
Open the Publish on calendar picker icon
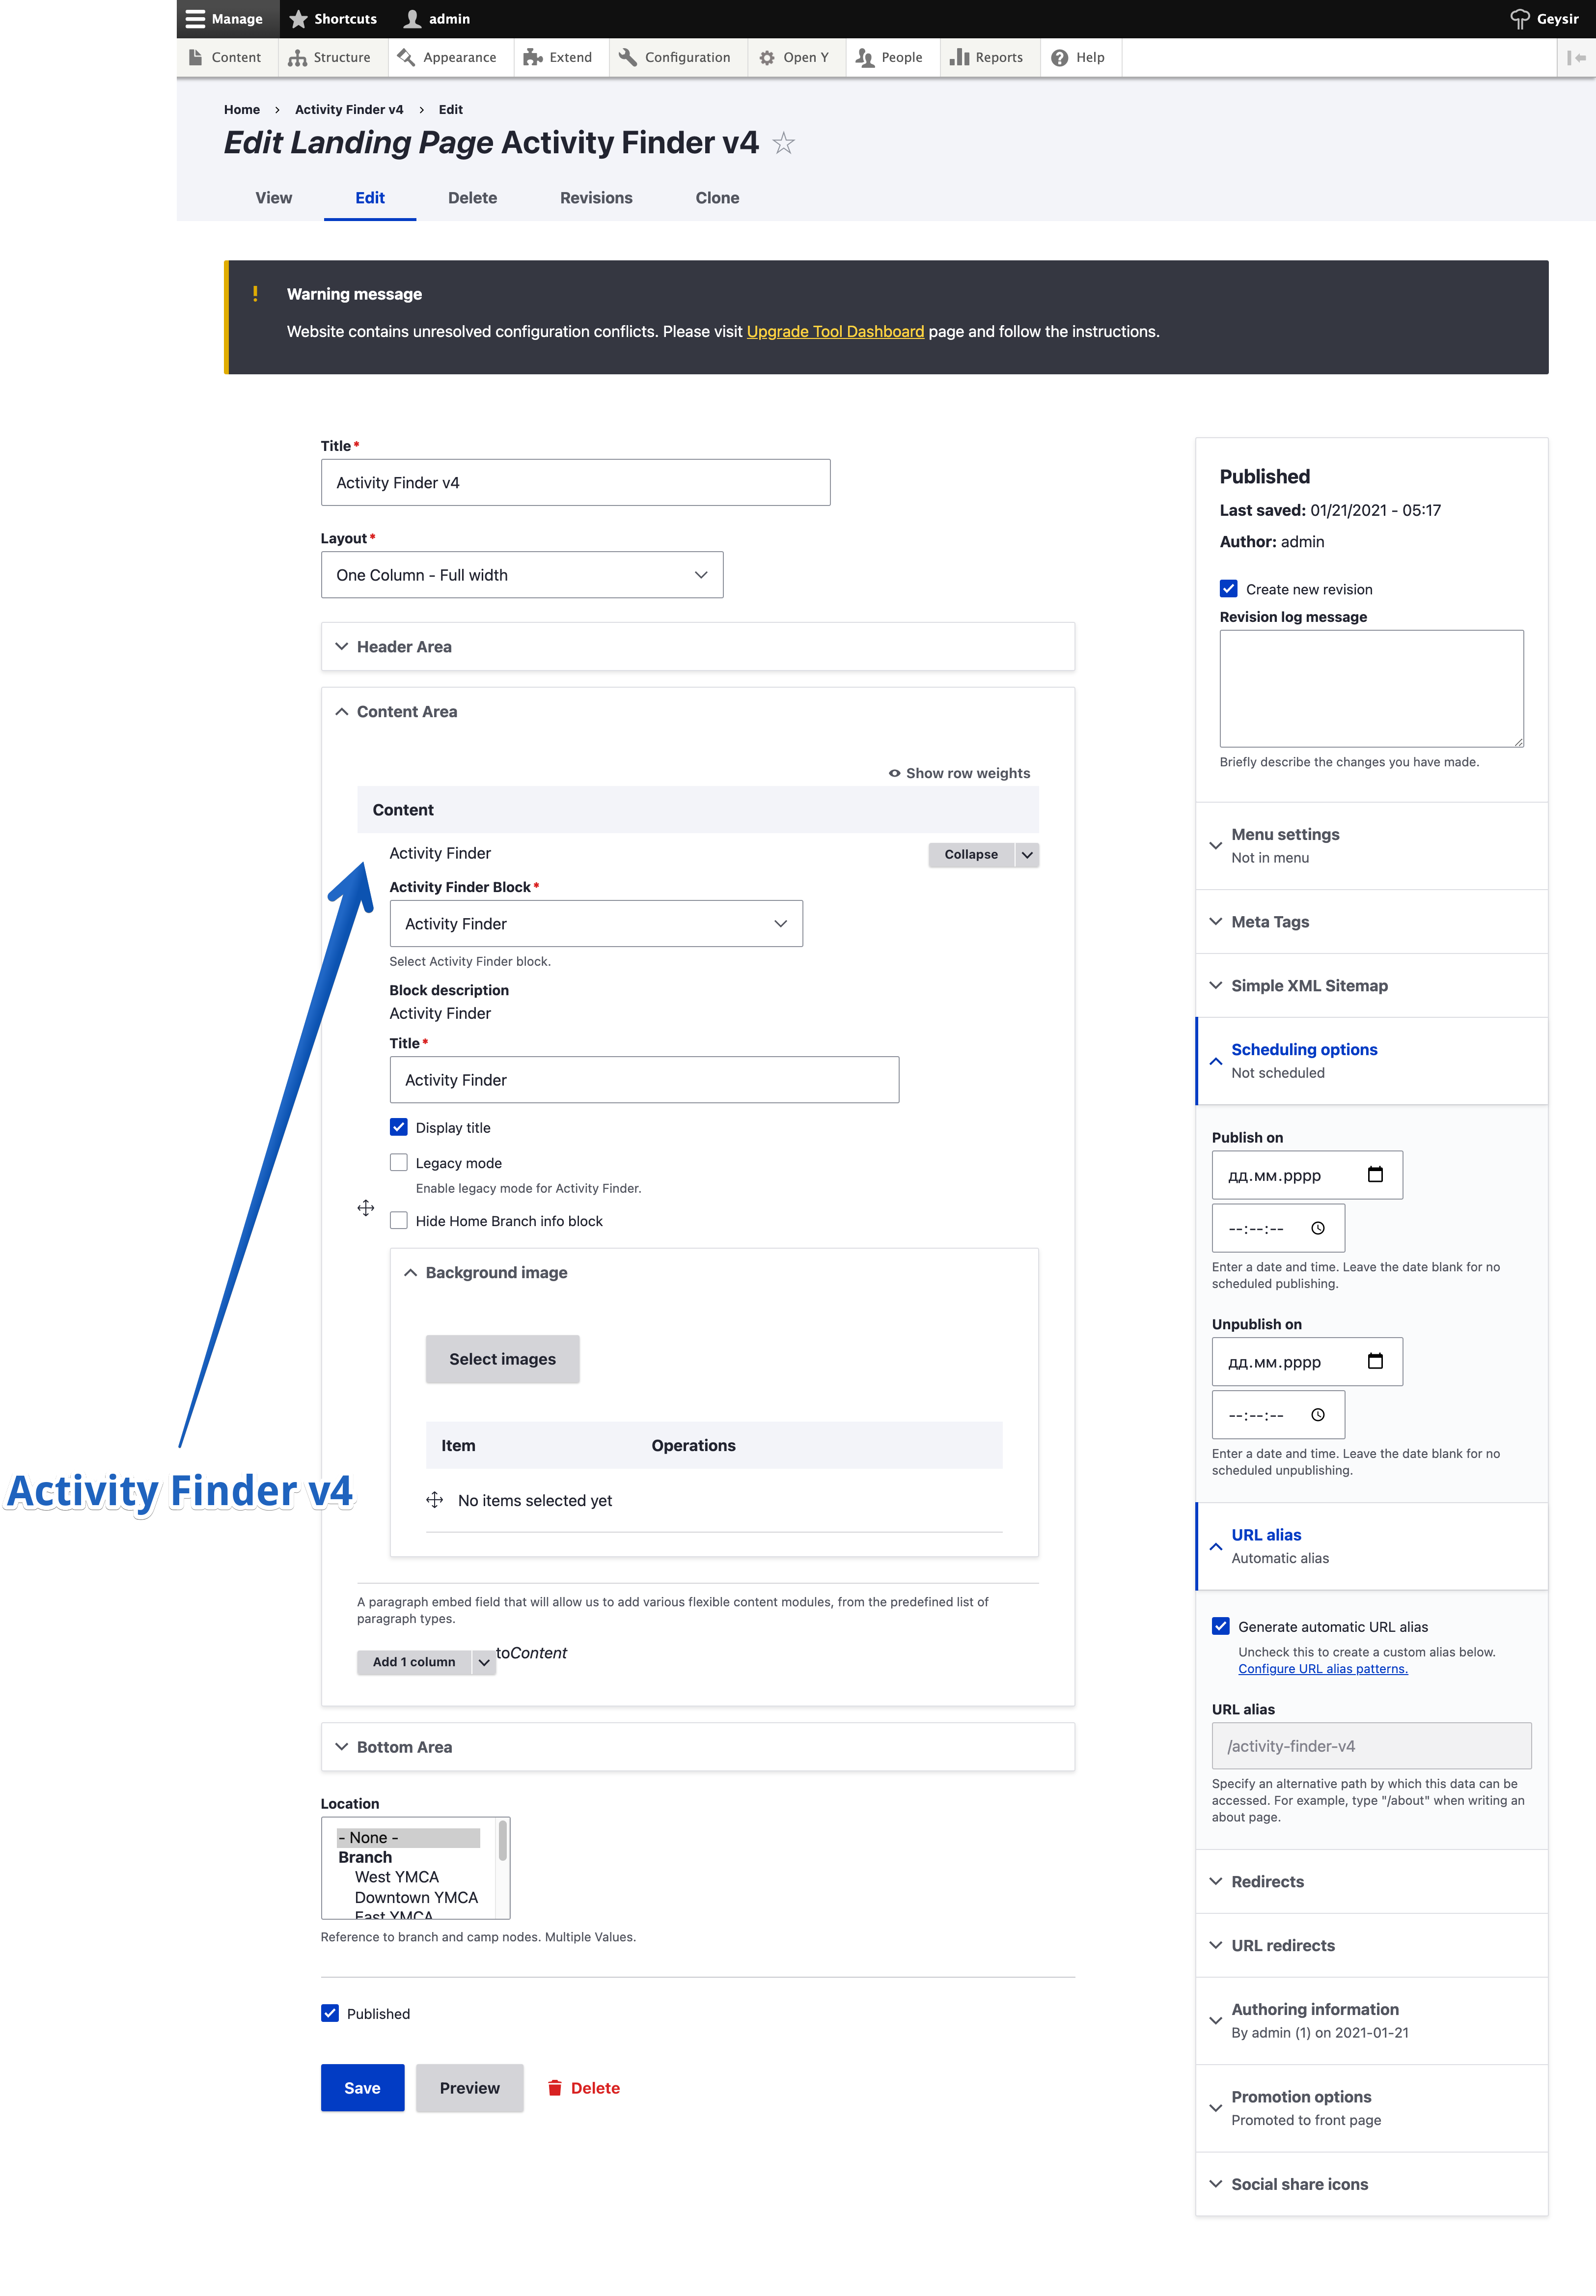(1375, 1175)
